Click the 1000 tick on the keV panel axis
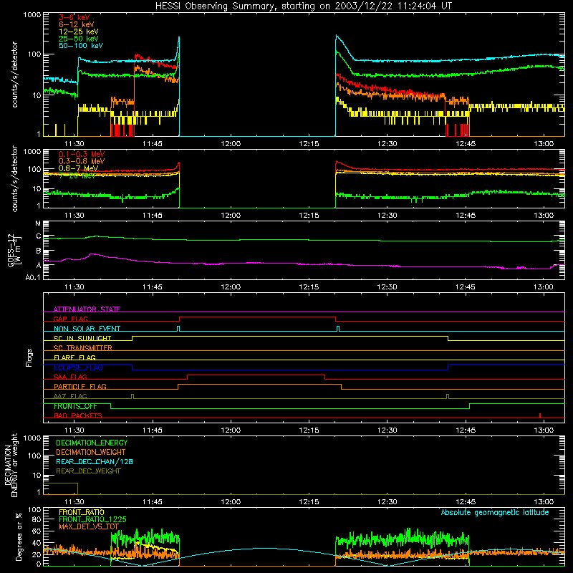This screenshot has height=573, width=573. click(32, 15)
